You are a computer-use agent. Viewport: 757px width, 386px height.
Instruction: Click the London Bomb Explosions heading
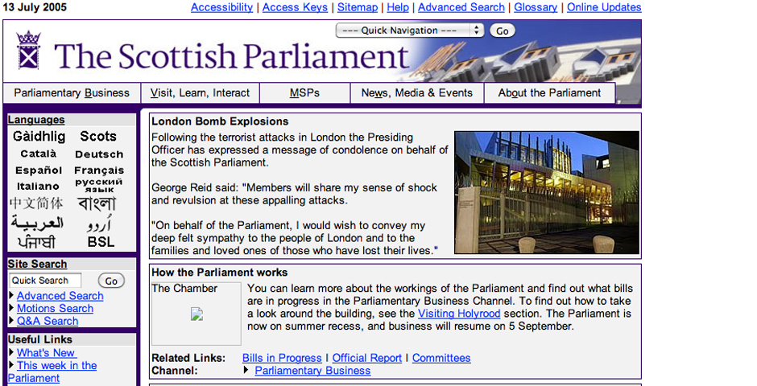(220, 121)
